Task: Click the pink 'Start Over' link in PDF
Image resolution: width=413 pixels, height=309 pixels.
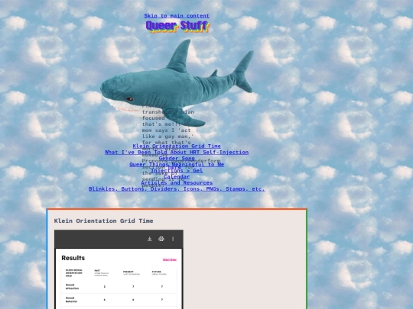Action: [x=170, y=259]
